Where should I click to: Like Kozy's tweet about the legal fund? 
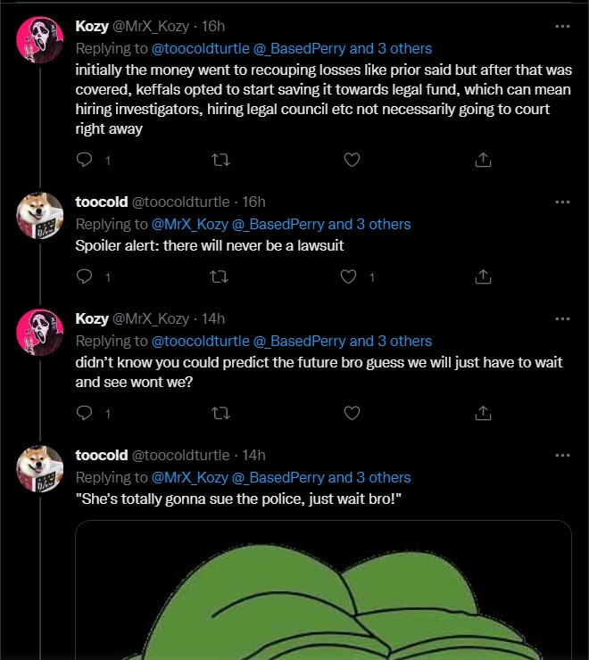coord(352,160)
